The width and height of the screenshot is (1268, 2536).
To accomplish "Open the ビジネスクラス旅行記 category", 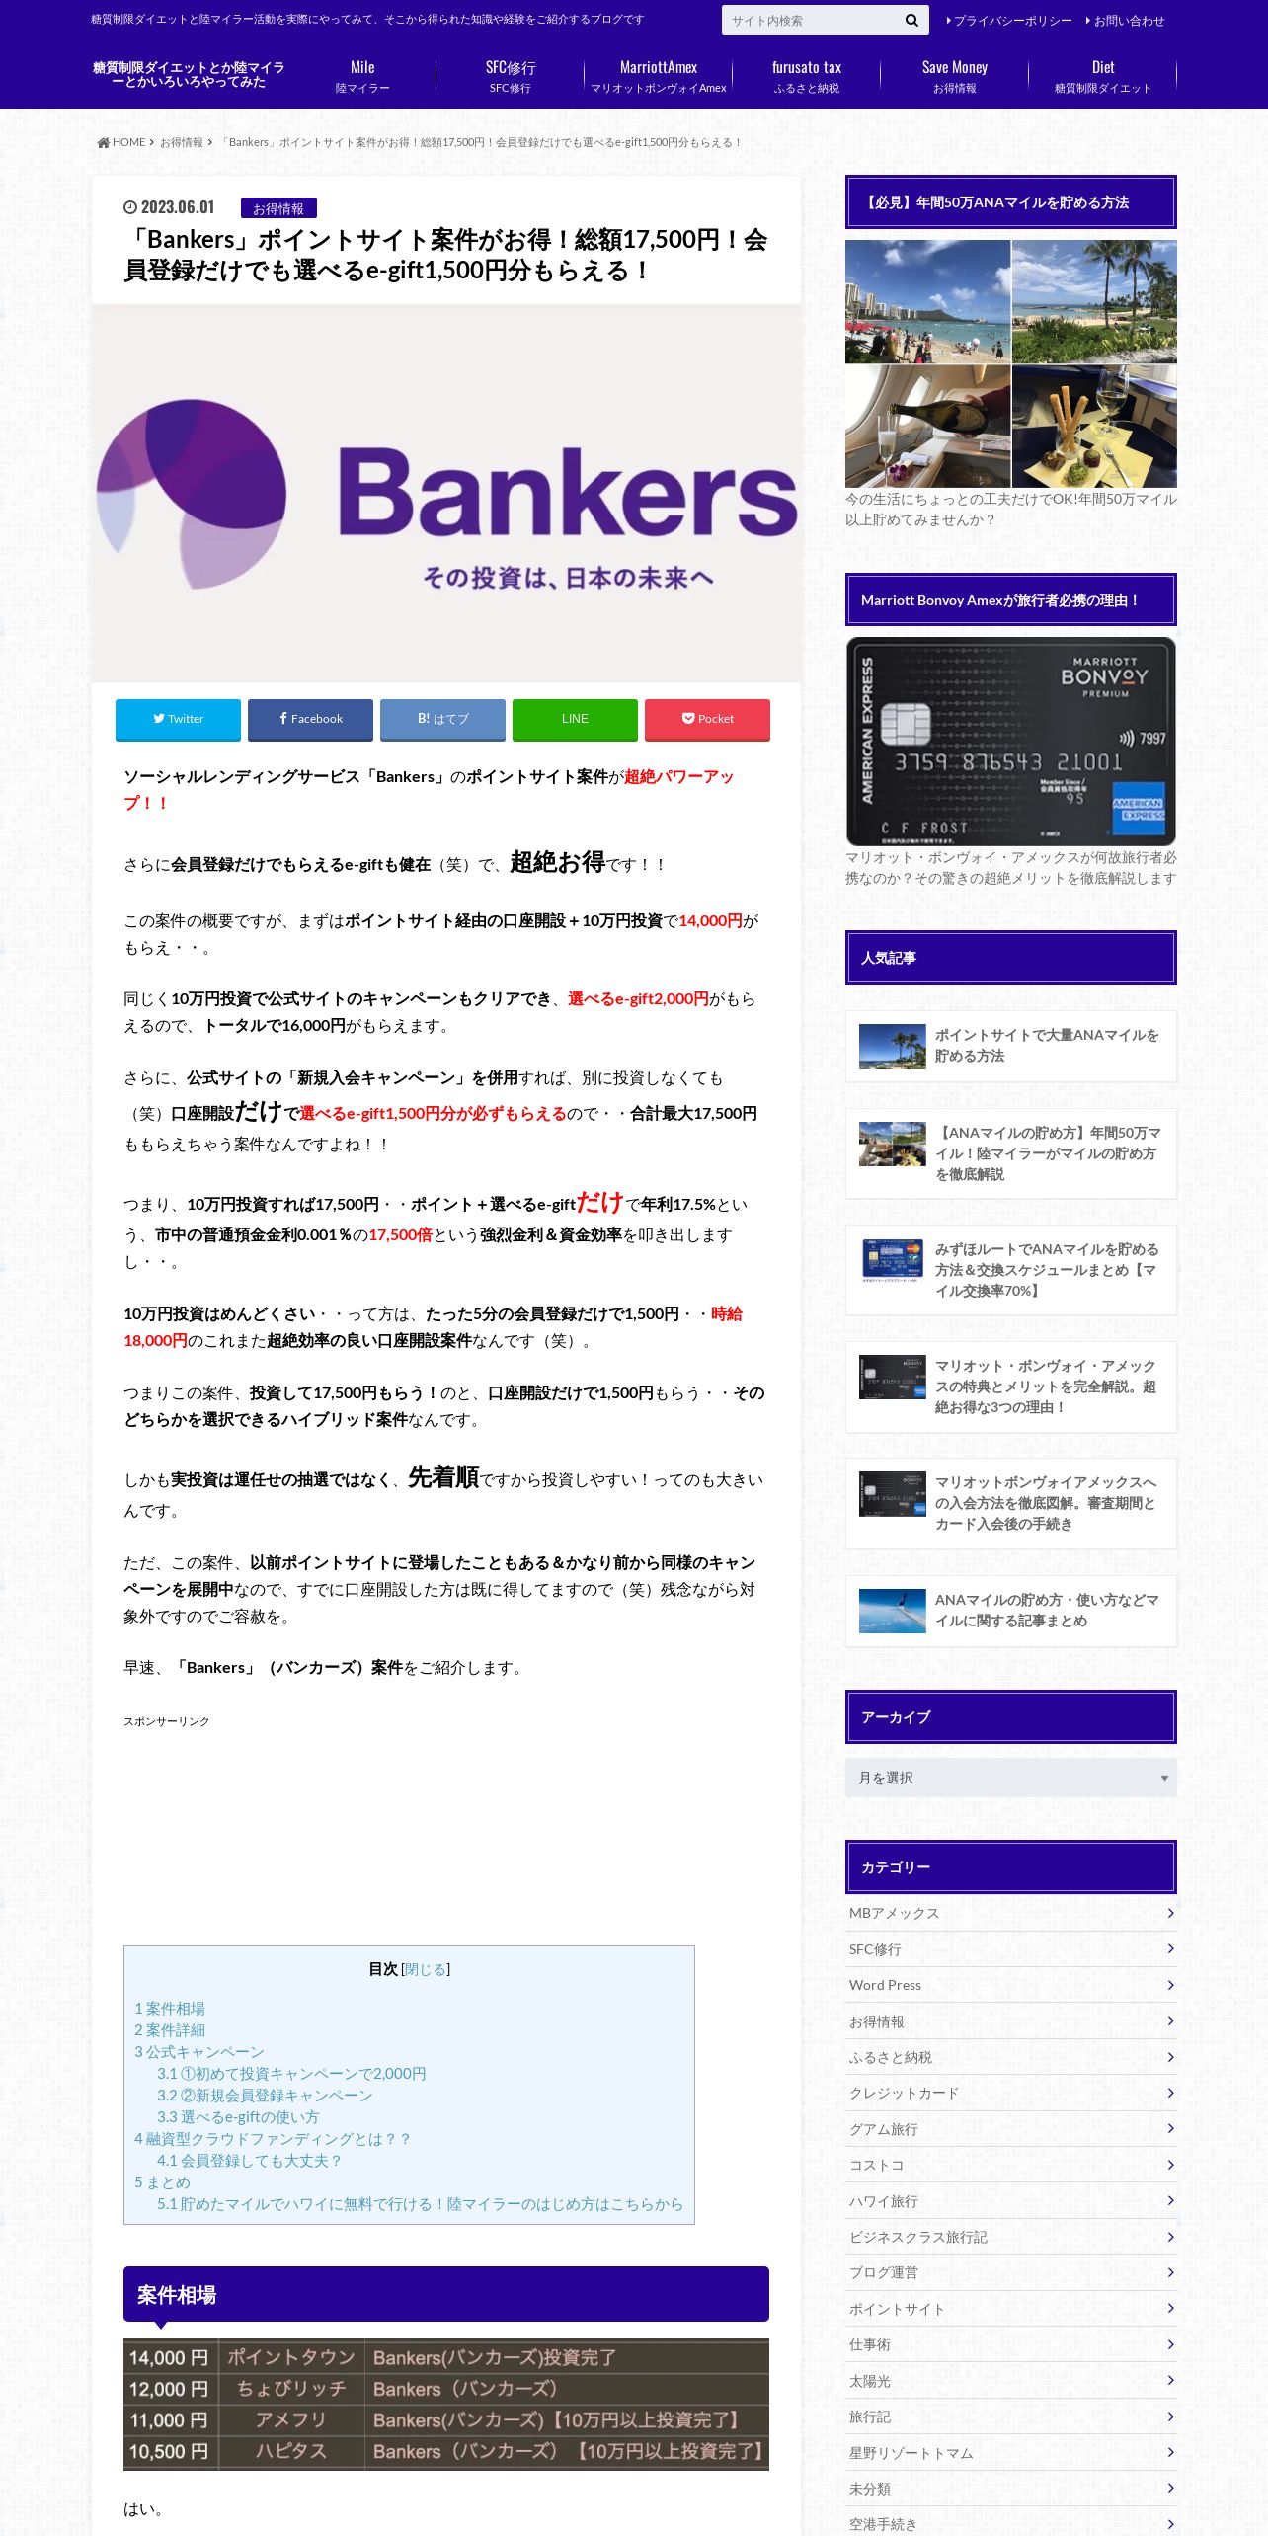I will coord(1011,2237).
